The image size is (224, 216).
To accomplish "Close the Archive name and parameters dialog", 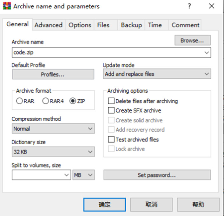I will [x=211, y=6].
